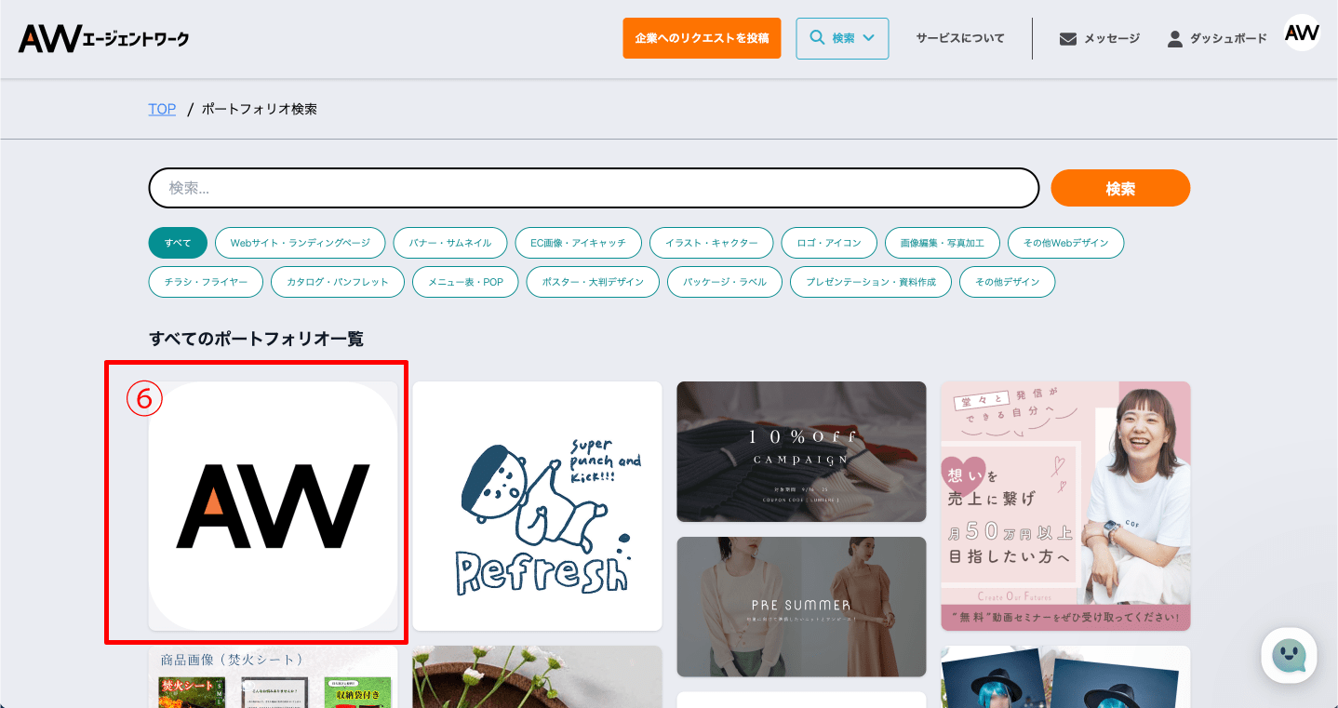Open the blue-haired hat portrait portfolio
Screen dimensions: 1338x708
(x=1065, y=677)
